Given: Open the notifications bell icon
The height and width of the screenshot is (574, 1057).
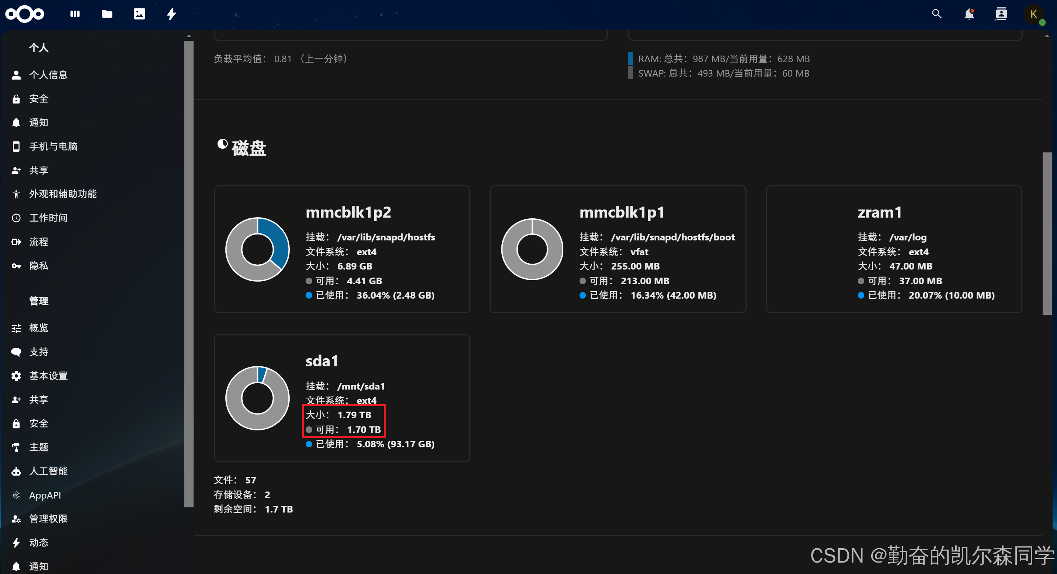Looking at the screenshot, I should (x=969, y=14).
